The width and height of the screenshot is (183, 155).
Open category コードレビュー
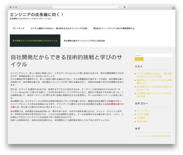(144, 111)
